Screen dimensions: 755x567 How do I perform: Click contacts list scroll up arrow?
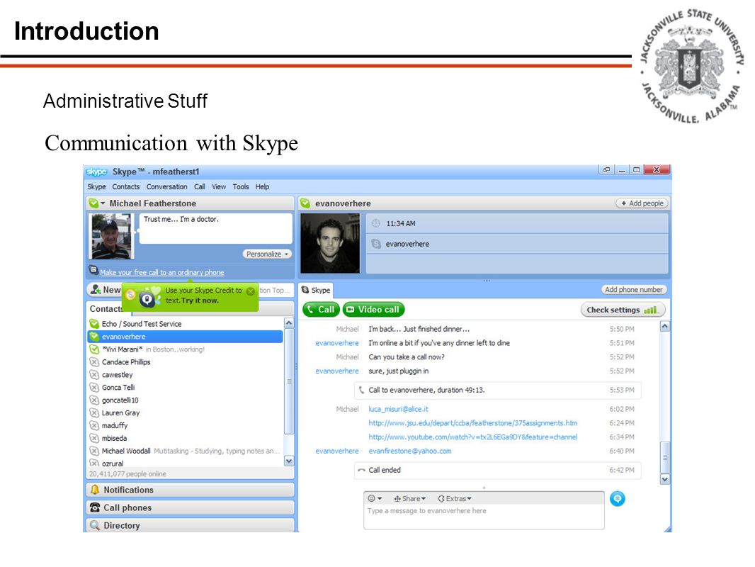(x=289, y=322)
